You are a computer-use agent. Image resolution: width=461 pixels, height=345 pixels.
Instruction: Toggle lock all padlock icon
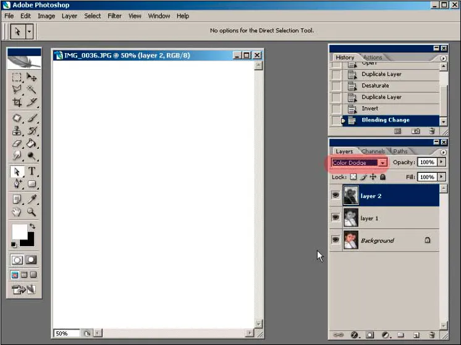pyautogui.click(x=383, y=177)
